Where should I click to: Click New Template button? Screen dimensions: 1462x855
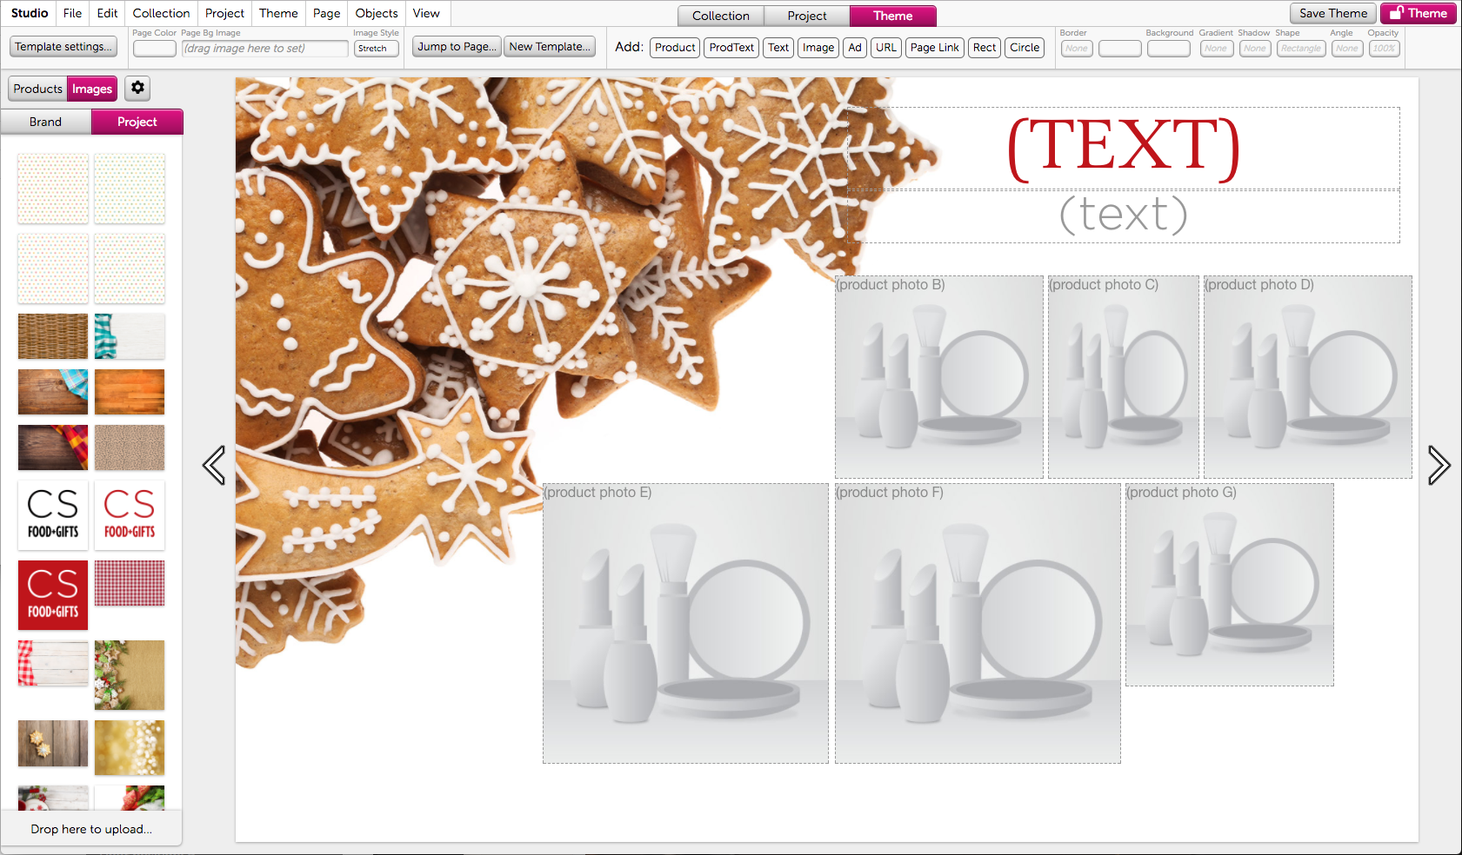pos(550,47)
